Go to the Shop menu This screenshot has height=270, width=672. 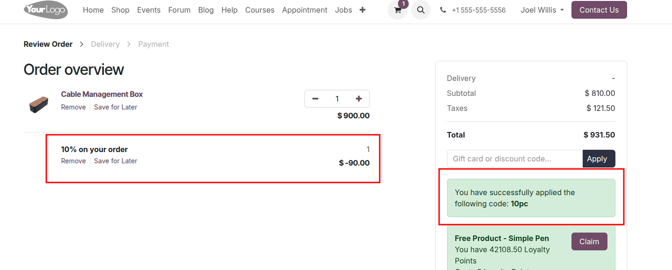120,10
